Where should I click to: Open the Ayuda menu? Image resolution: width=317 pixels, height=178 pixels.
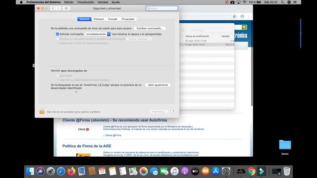point(115,2)
